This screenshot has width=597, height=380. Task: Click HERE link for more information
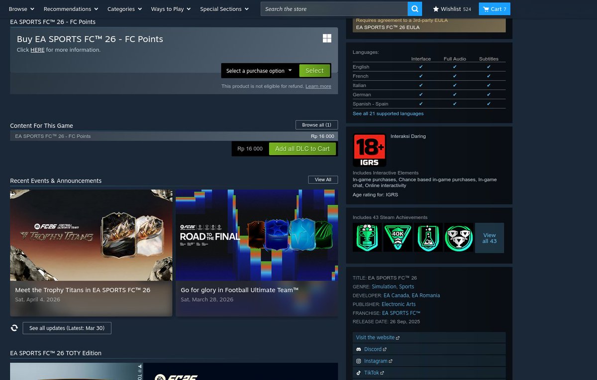(37, 50)
